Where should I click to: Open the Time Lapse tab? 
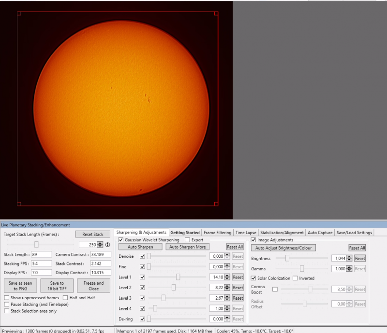click(246, 233)
